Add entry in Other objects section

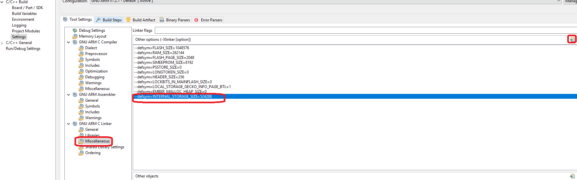(572, 176)
